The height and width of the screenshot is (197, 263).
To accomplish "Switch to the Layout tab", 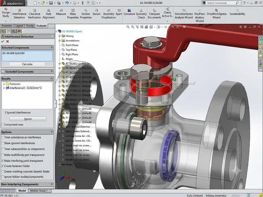I will (x=19, y=26).
